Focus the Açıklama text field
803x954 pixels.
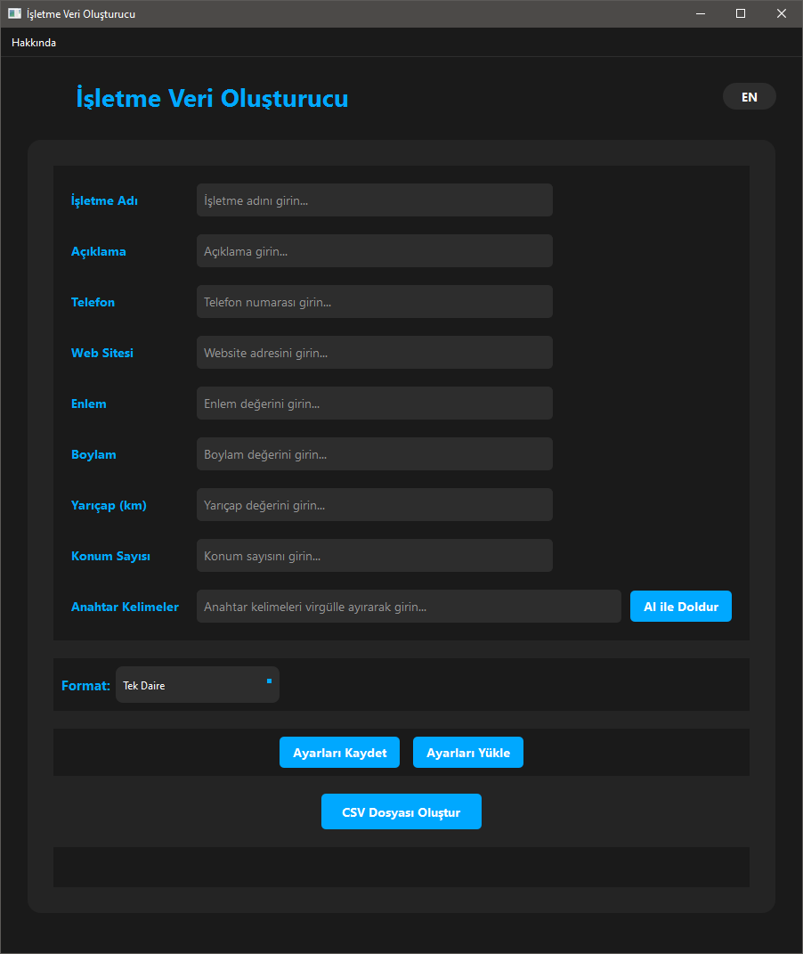click(374, 251)
